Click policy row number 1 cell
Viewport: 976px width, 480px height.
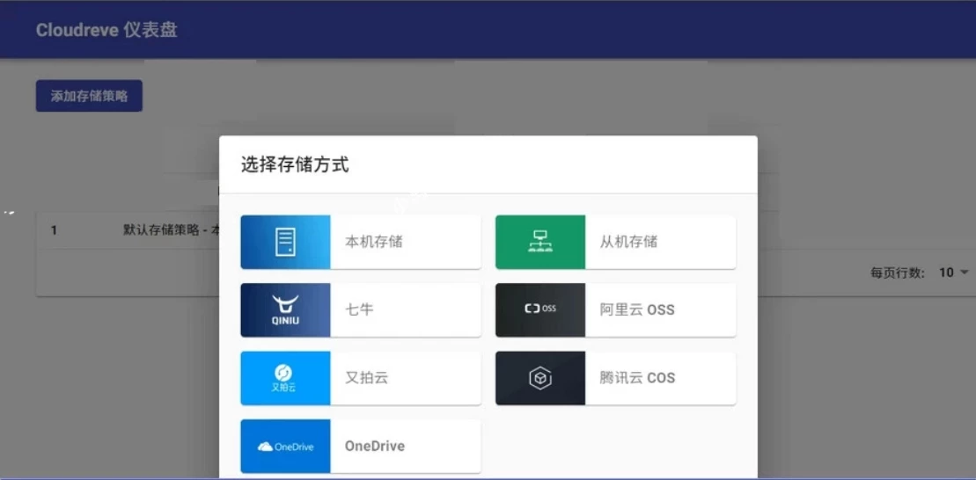pyautogui.click(x=54, y=230)
